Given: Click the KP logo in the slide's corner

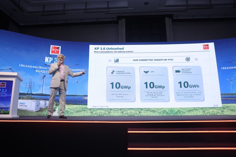Looking at the screenshot, I should (206, 47).
